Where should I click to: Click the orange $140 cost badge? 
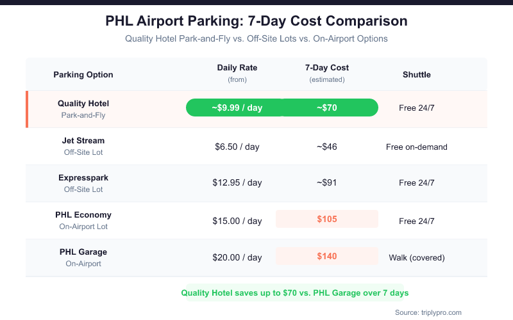(x=327, y=256)
